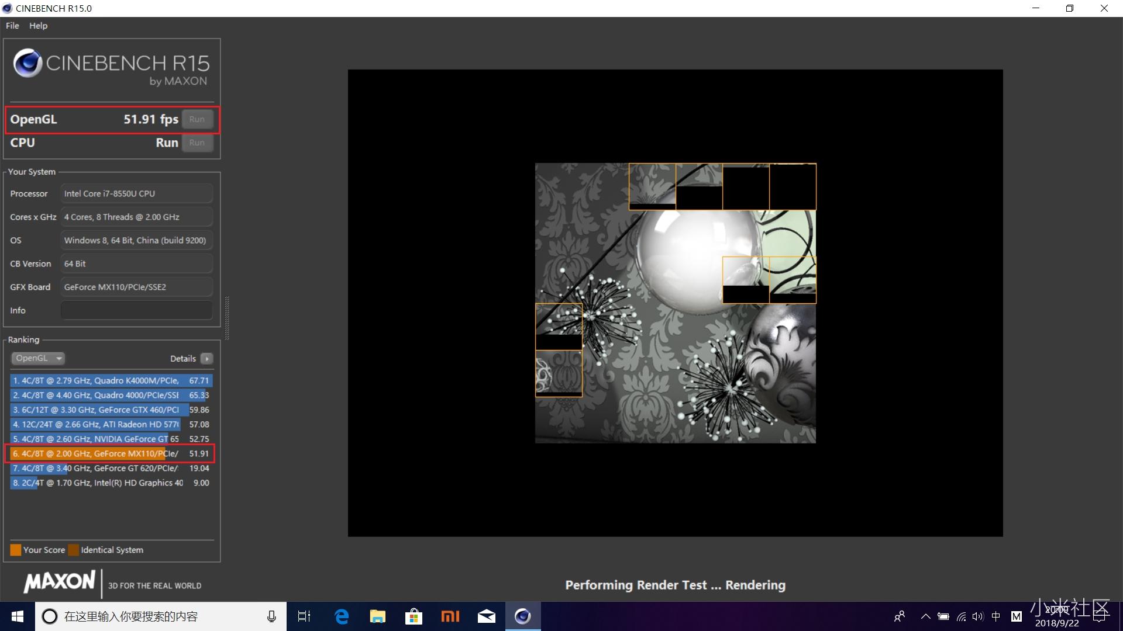
Task: Select ranking row 7 GeForce GT 620
Action: tap(111, 468)
